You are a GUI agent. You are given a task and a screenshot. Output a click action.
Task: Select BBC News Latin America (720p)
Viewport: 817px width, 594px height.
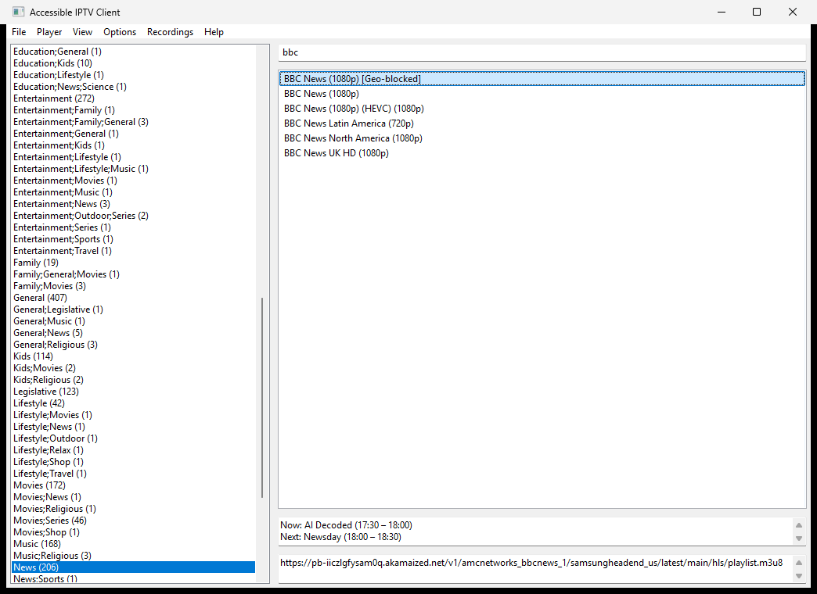click(542, 123)
